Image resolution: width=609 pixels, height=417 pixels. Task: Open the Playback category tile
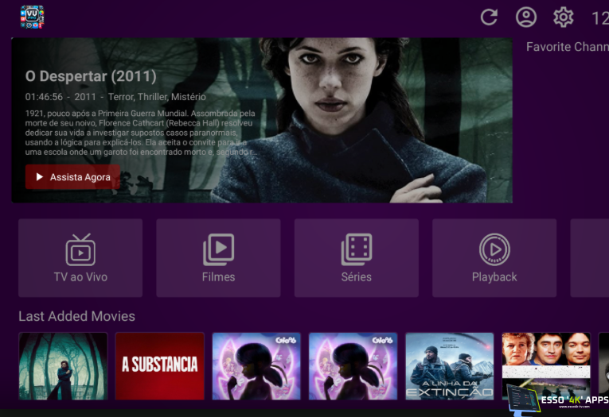click(494, 258)
